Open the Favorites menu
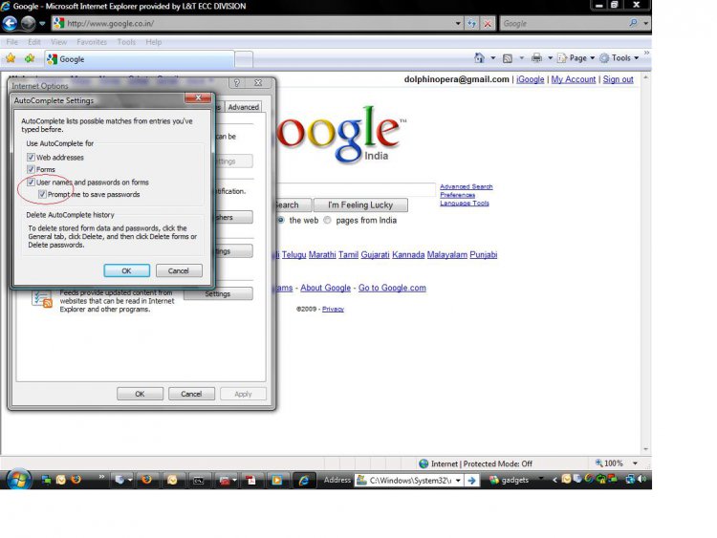The image size is (717, 538). pos(92,42)
